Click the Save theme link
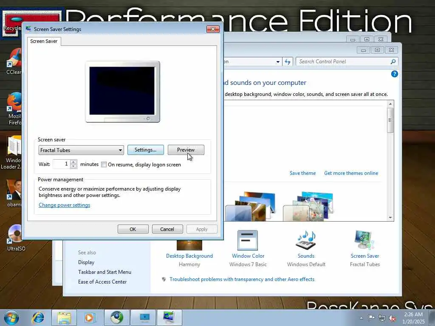Screen dimensions: 435x326 302,173
